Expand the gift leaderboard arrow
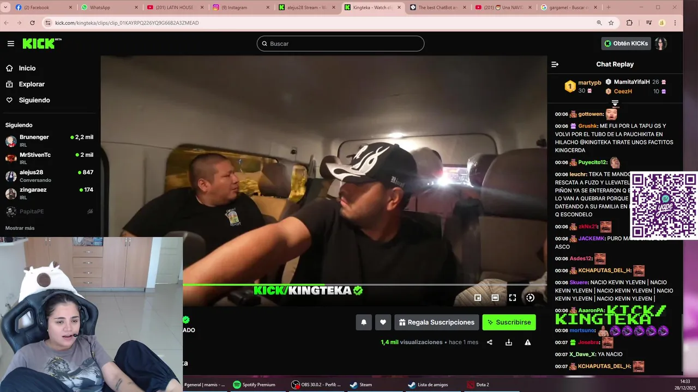This screenshot has width=698, height=392. coord(615,103)
